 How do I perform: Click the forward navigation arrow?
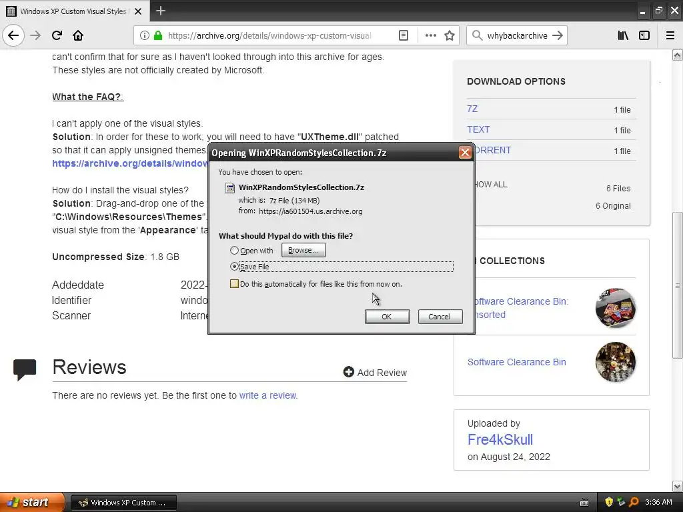tap(35, 35)
